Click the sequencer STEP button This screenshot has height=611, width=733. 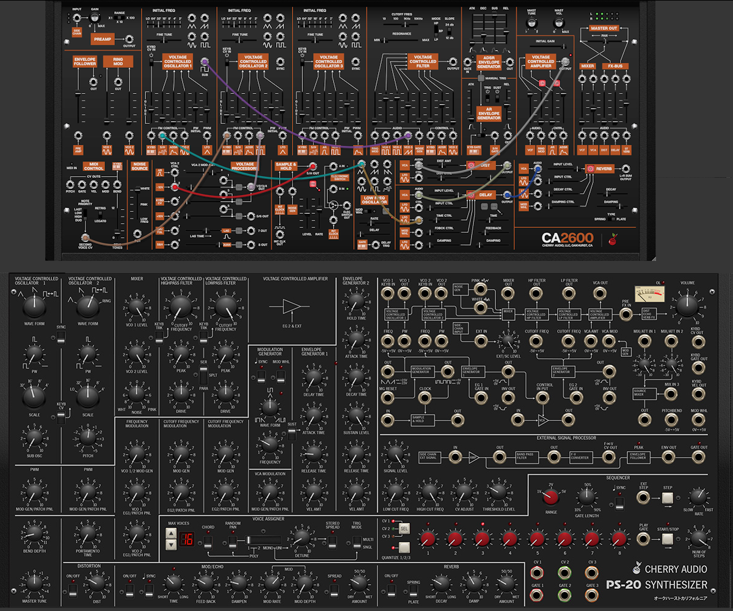(668, 498)
